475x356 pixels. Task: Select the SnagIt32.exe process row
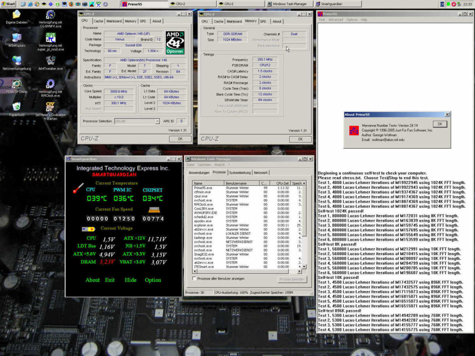pyautogui.click(x=247, y=254)
